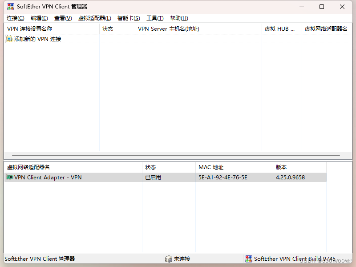This screenshot has height=267, width=356.
Task: Sort by 状态 header in the connections list
Action: [x=117, y=29]
